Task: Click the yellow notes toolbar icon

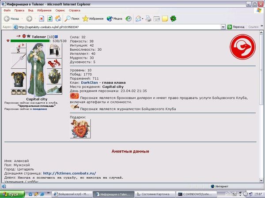Action: tap(165, 19)
